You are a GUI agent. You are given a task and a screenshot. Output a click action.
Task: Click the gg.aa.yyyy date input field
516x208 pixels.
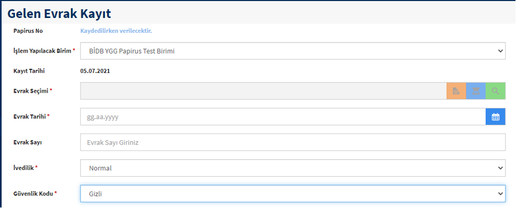click(x=283, y=116)
